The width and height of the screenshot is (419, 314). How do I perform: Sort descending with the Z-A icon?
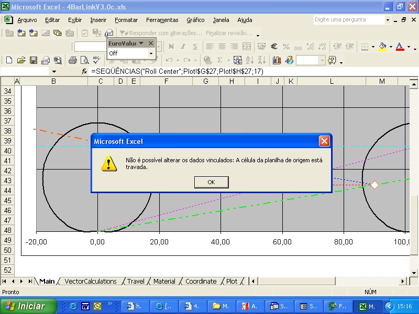(261, 60)
